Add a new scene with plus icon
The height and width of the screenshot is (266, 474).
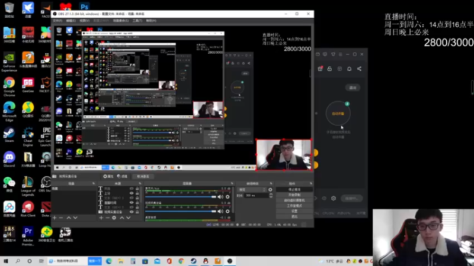[x=55, y=218]
